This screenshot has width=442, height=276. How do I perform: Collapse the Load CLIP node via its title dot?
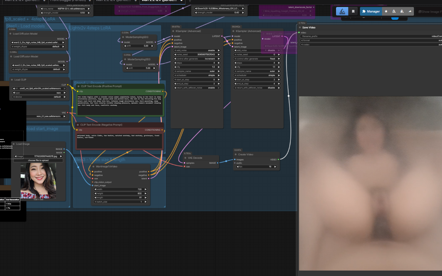coord(11,80)
